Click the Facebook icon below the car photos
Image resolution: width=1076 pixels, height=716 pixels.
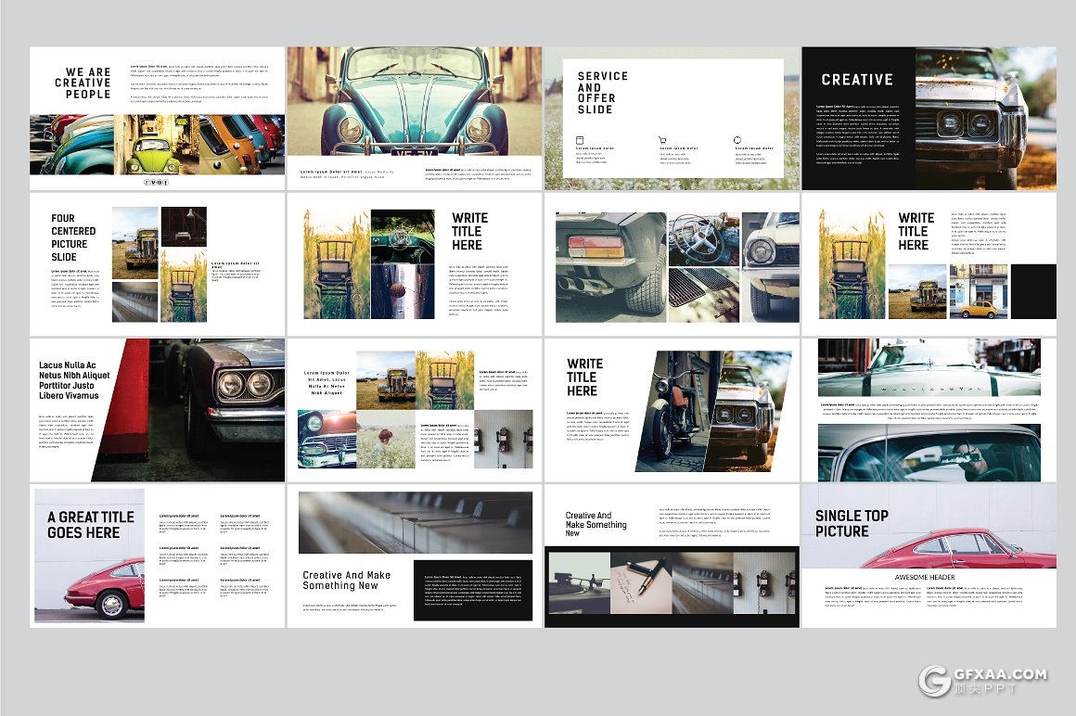[165, 183]
